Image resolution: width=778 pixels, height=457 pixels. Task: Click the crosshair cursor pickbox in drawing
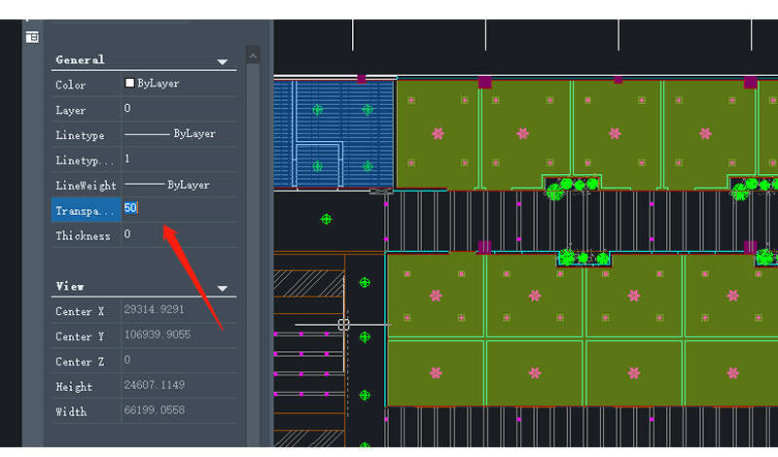click(343, 325)
